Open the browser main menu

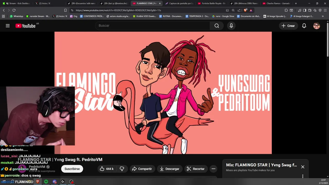pos(325,10)
